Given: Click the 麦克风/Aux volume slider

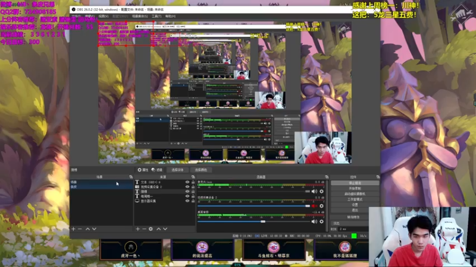Looking at the screenshot, I should pyautogui.click(x=254, y=191).
